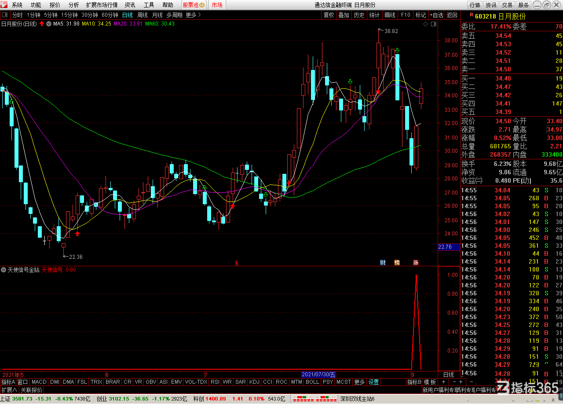
Task: Select the VOL-TDX indicator tab
Action: pyautogui.click(x=196, y=382)
